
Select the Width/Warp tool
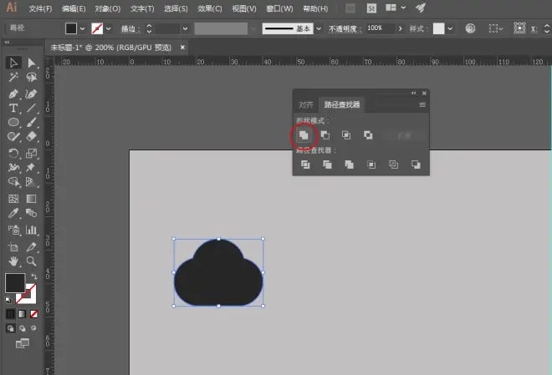tap(13, 167)
